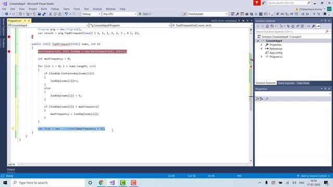Toggle pin on Program.cs tab
Screen dimensions: 333x187
tap(25, 21)
